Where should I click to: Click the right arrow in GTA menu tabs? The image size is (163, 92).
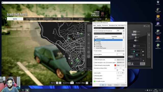coord(106,19)
